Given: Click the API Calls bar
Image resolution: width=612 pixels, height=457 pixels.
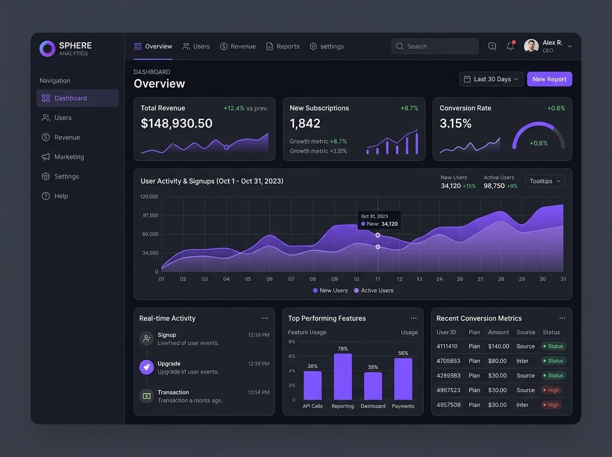Looking at the screenshot, I should (313, 386).
